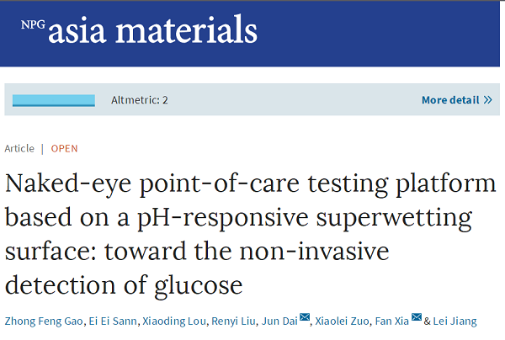Open the More detail link
This screenshot has width=505, height=340.
450,100
